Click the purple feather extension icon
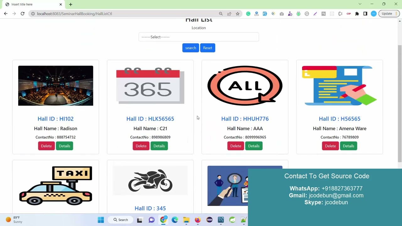The width and height of the screenshot is (402, 226). coord(315,13)
